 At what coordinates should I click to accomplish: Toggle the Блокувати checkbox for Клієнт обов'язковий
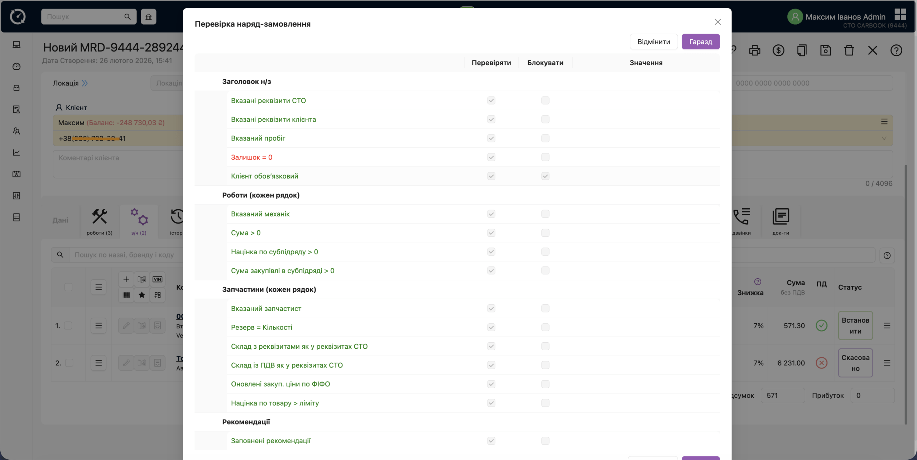click(545, 176)
